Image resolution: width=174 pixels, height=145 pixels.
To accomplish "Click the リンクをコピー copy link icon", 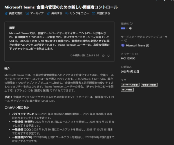I will (67, 13).
